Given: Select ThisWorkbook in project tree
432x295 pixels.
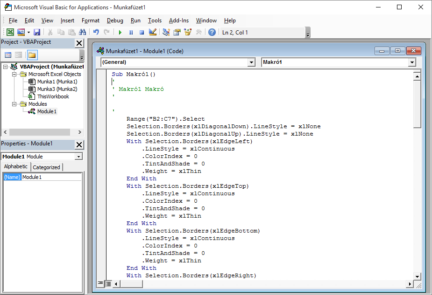Looking at the screenshot, I should point(53,96).
